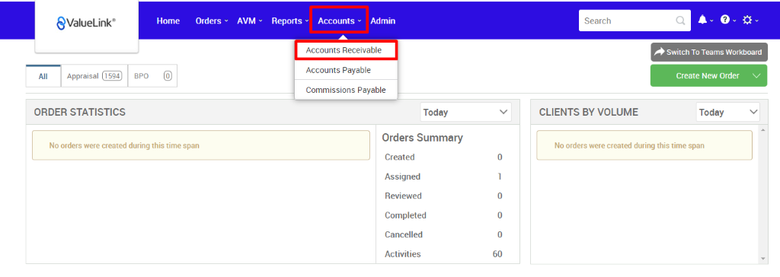Click Clients By Volume scrollbar up arrow
Viewport: 780px width, 277px height.
763,130
